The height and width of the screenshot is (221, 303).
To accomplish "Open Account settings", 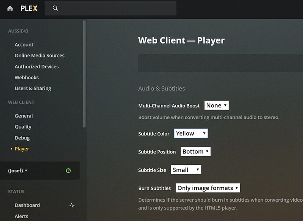I will [24, 45].
